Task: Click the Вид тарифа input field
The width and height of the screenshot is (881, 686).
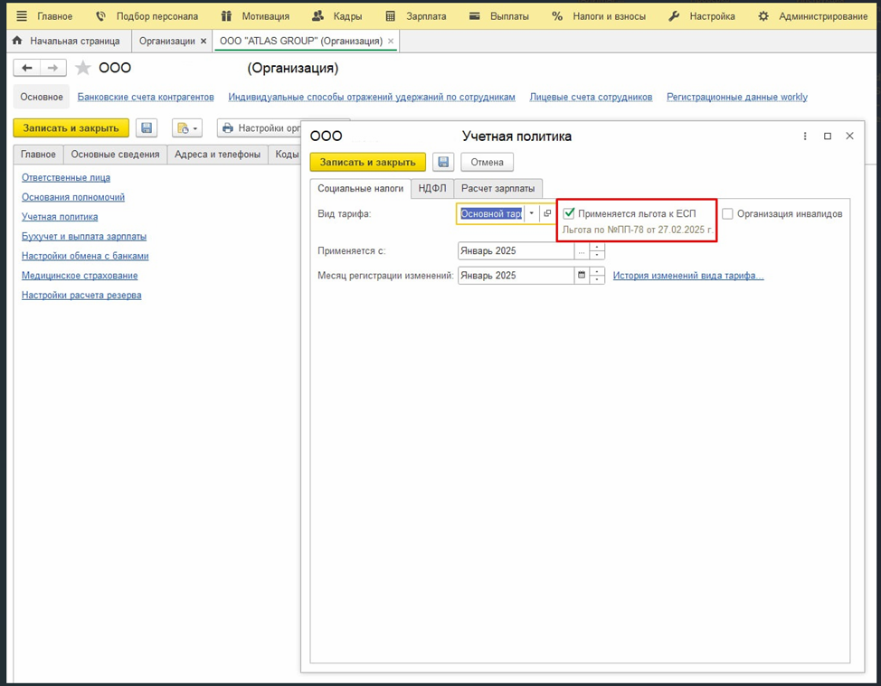Action: coord(491,214)
